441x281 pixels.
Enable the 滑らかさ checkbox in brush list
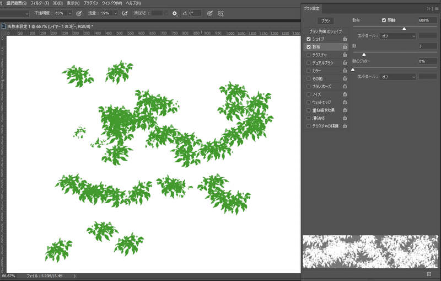[x=309, y=118]
